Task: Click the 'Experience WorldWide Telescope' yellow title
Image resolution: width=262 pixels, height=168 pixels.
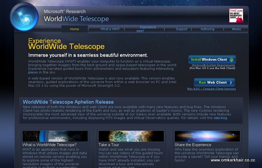Action: click(x=66, y=44)
